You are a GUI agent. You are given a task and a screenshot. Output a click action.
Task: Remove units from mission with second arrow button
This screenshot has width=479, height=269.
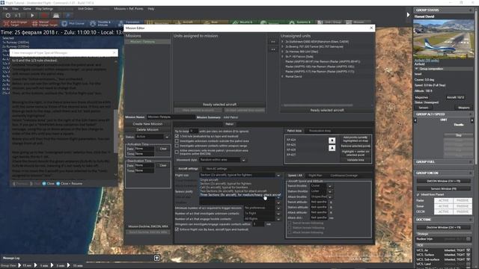pos(273,49)
